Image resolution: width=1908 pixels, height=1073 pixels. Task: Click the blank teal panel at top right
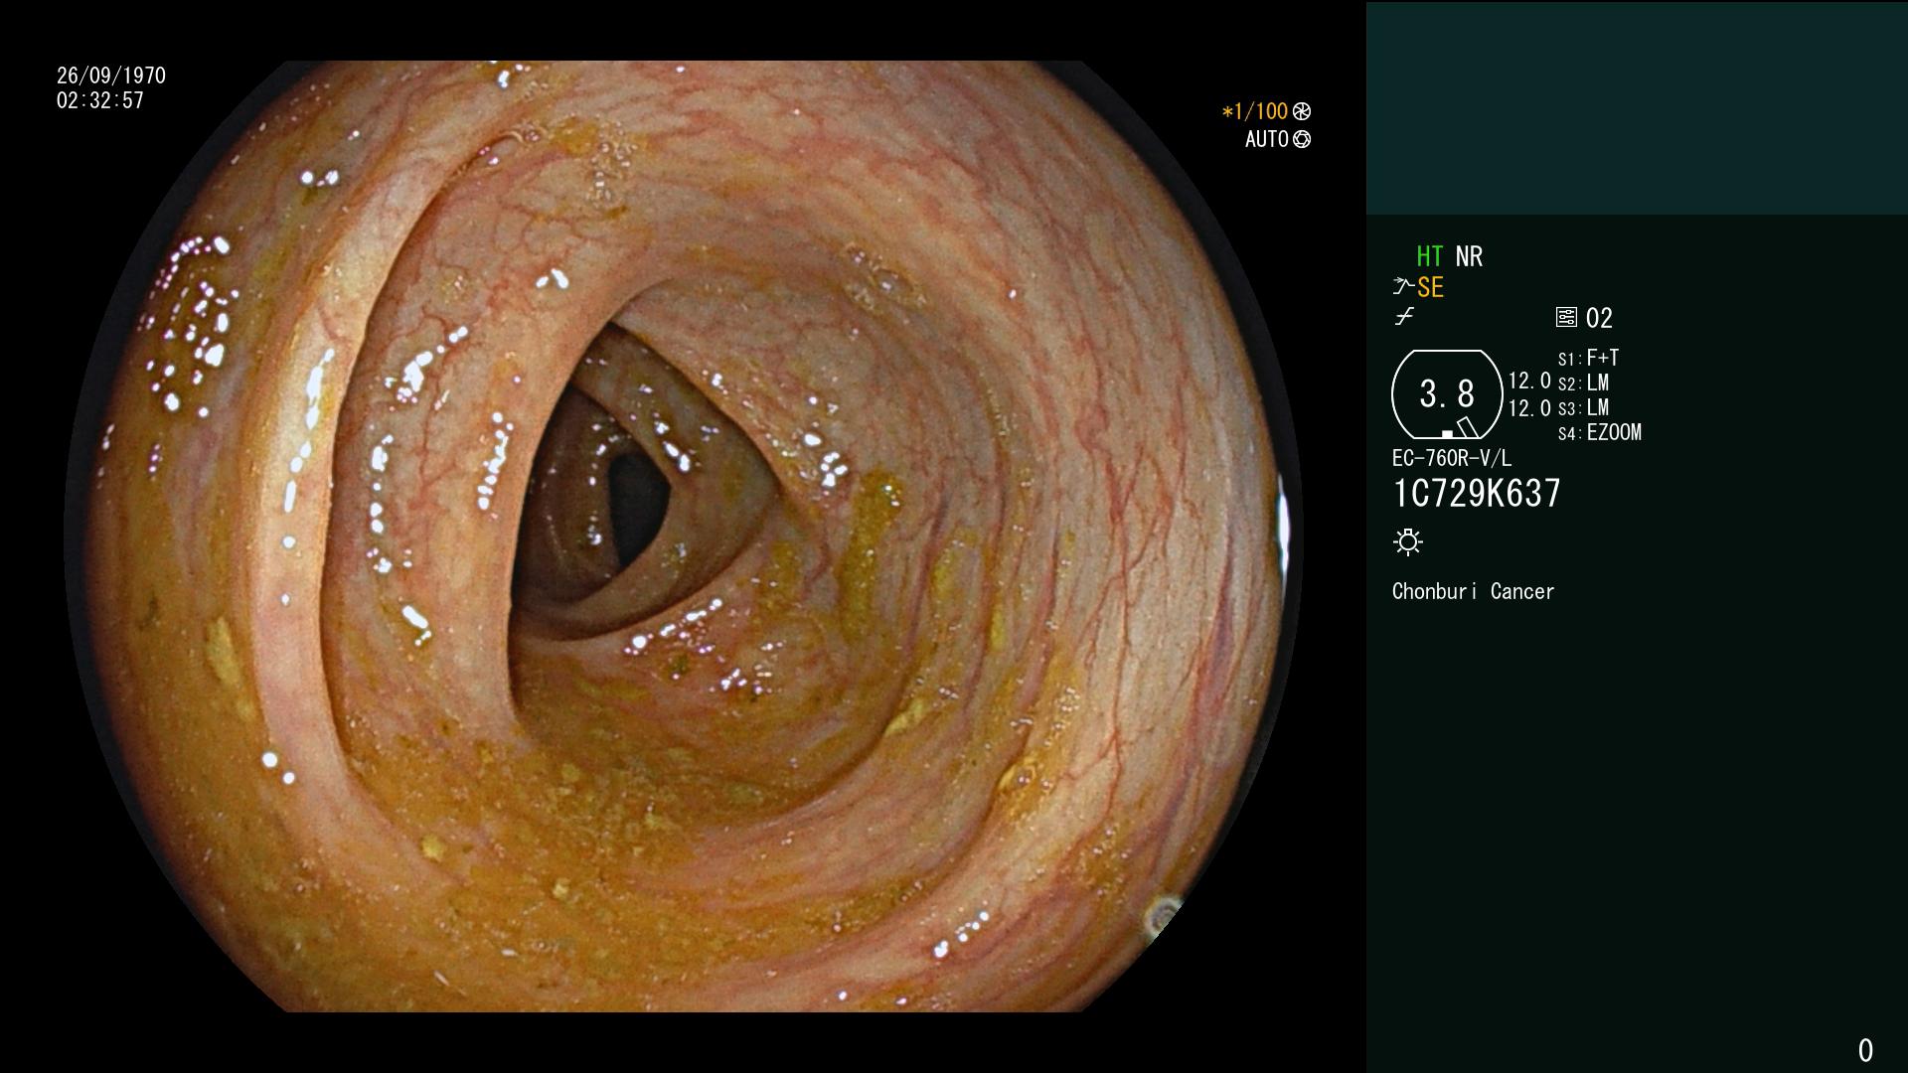pyautogui.click(x=1637, y=107)
